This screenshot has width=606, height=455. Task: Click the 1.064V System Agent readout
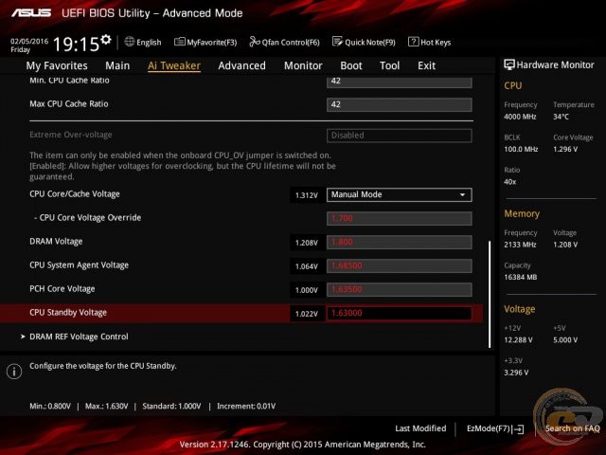coord(307,266)
